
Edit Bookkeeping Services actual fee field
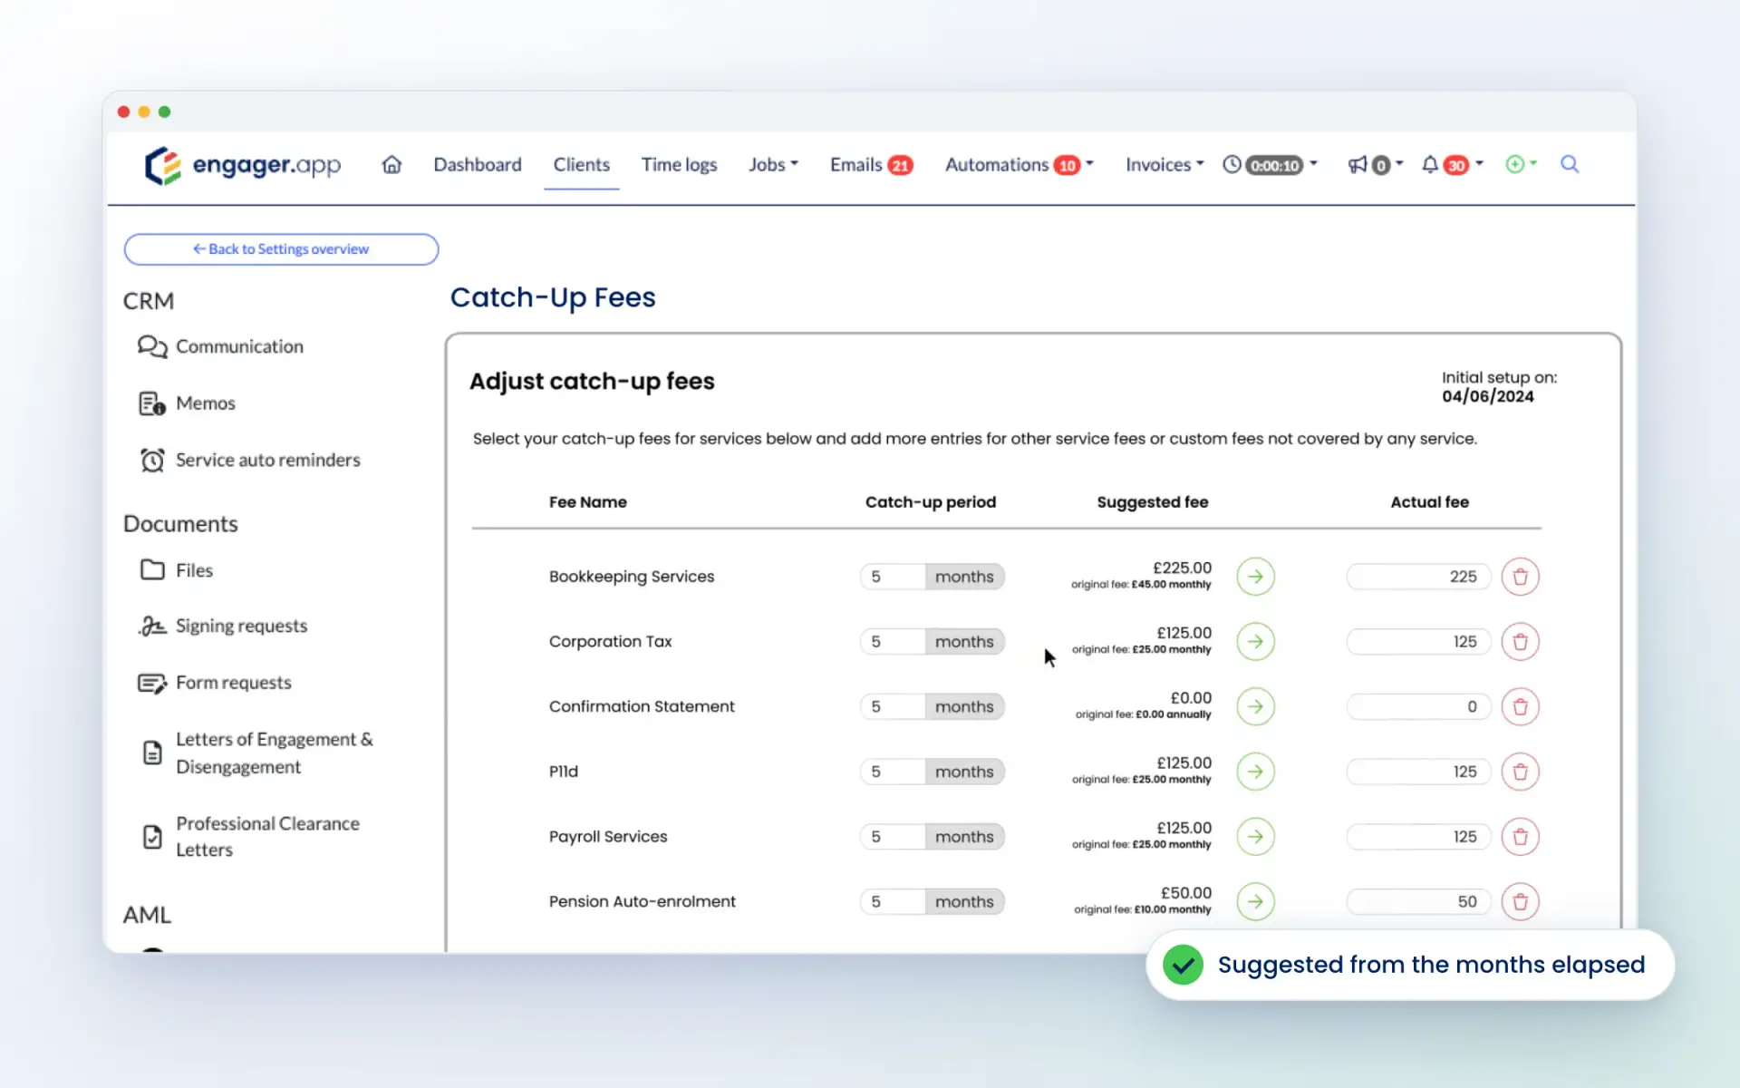(1418, 577)
